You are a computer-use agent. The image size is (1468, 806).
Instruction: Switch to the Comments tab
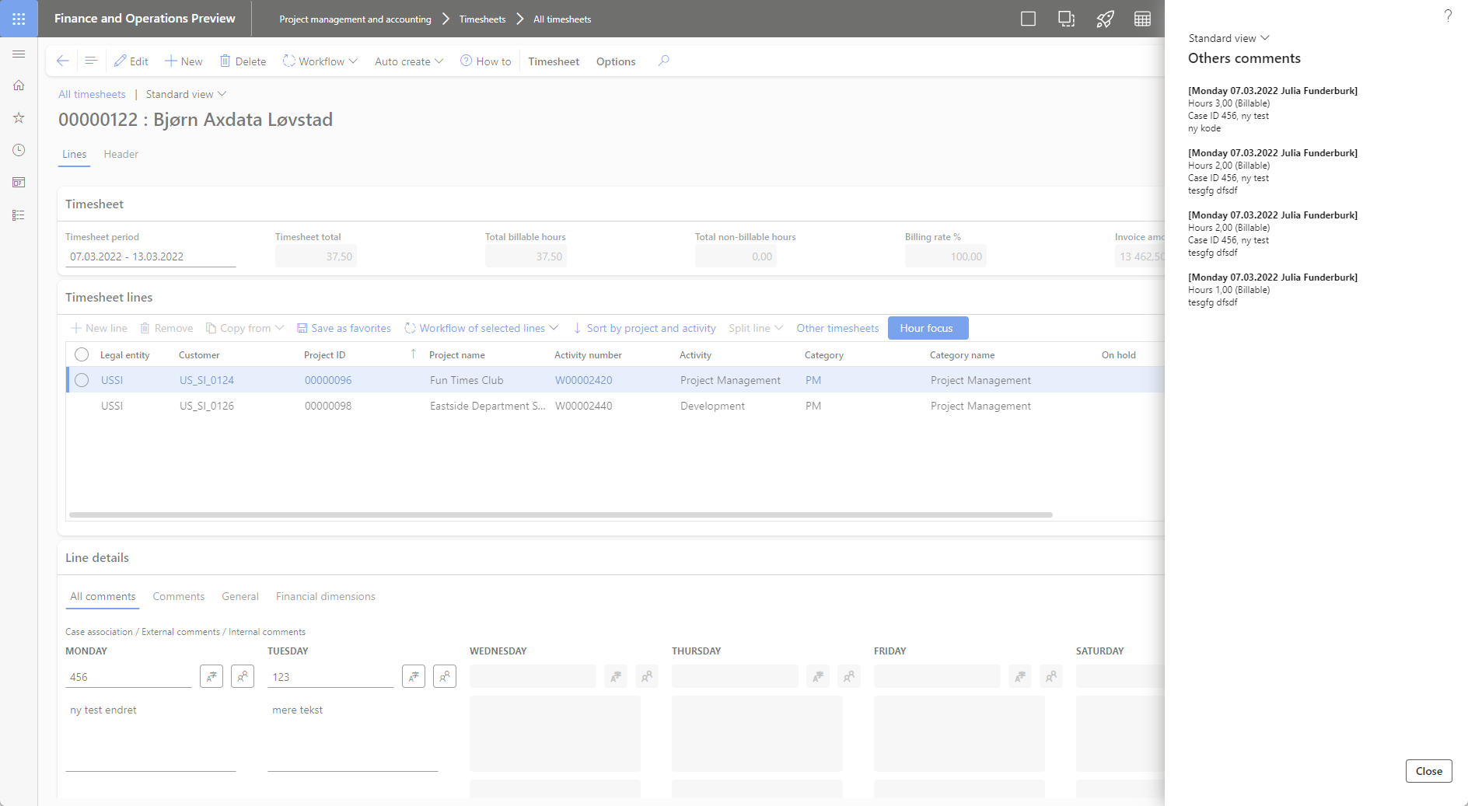(x=179, y=596)
